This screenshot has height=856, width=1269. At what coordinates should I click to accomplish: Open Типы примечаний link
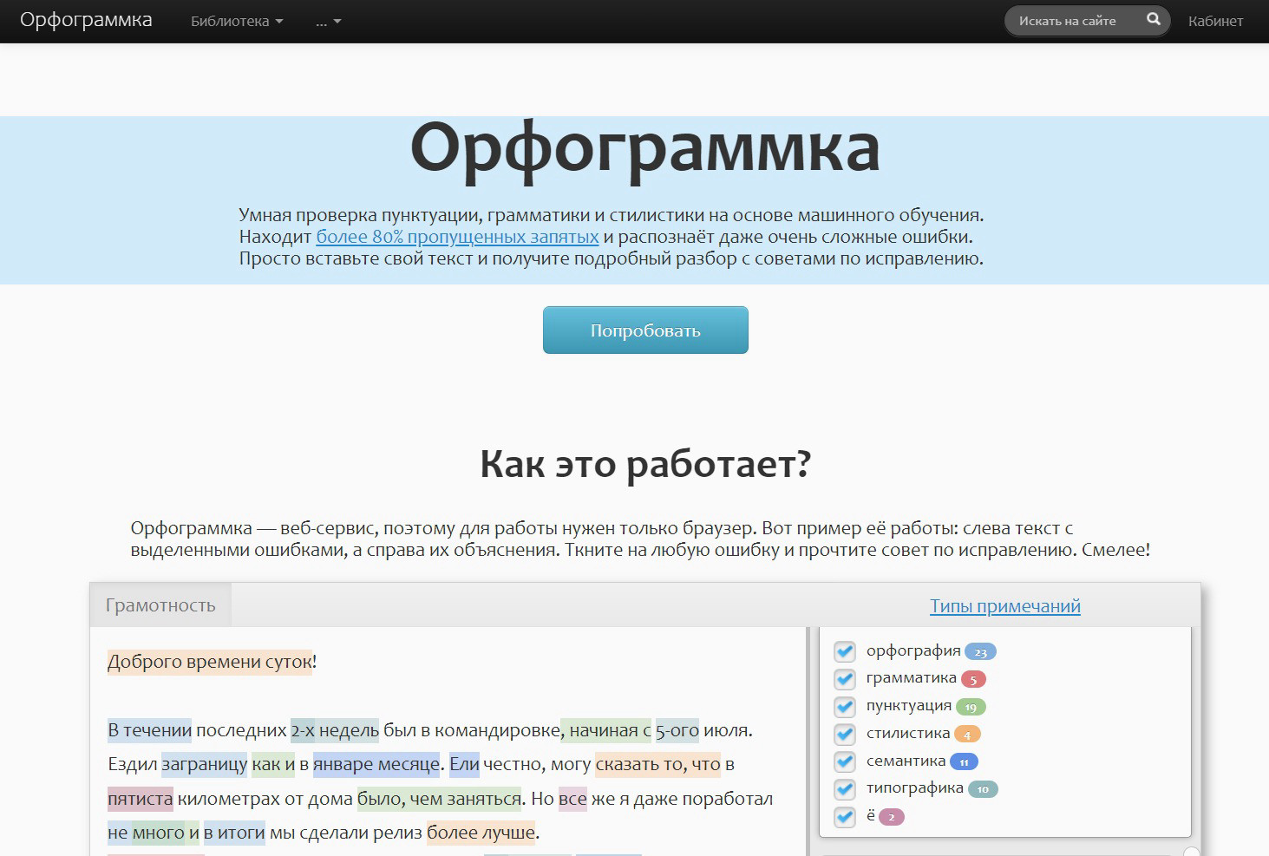click(x=1005, y=606)
